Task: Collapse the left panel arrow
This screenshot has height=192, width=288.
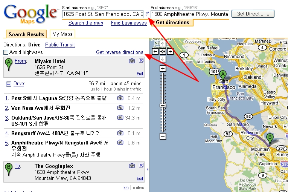Action: click(148, 169)
